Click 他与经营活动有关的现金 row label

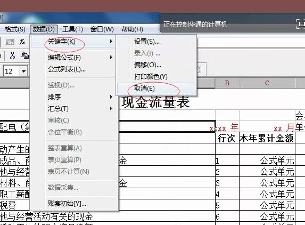point(46,216)
